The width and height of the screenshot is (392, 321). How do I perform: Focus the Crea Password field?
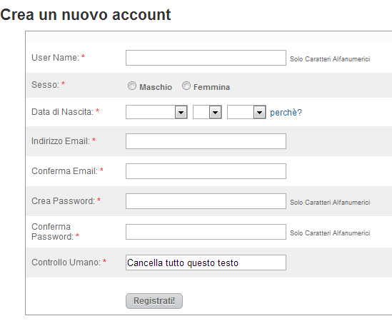(206, 201)
